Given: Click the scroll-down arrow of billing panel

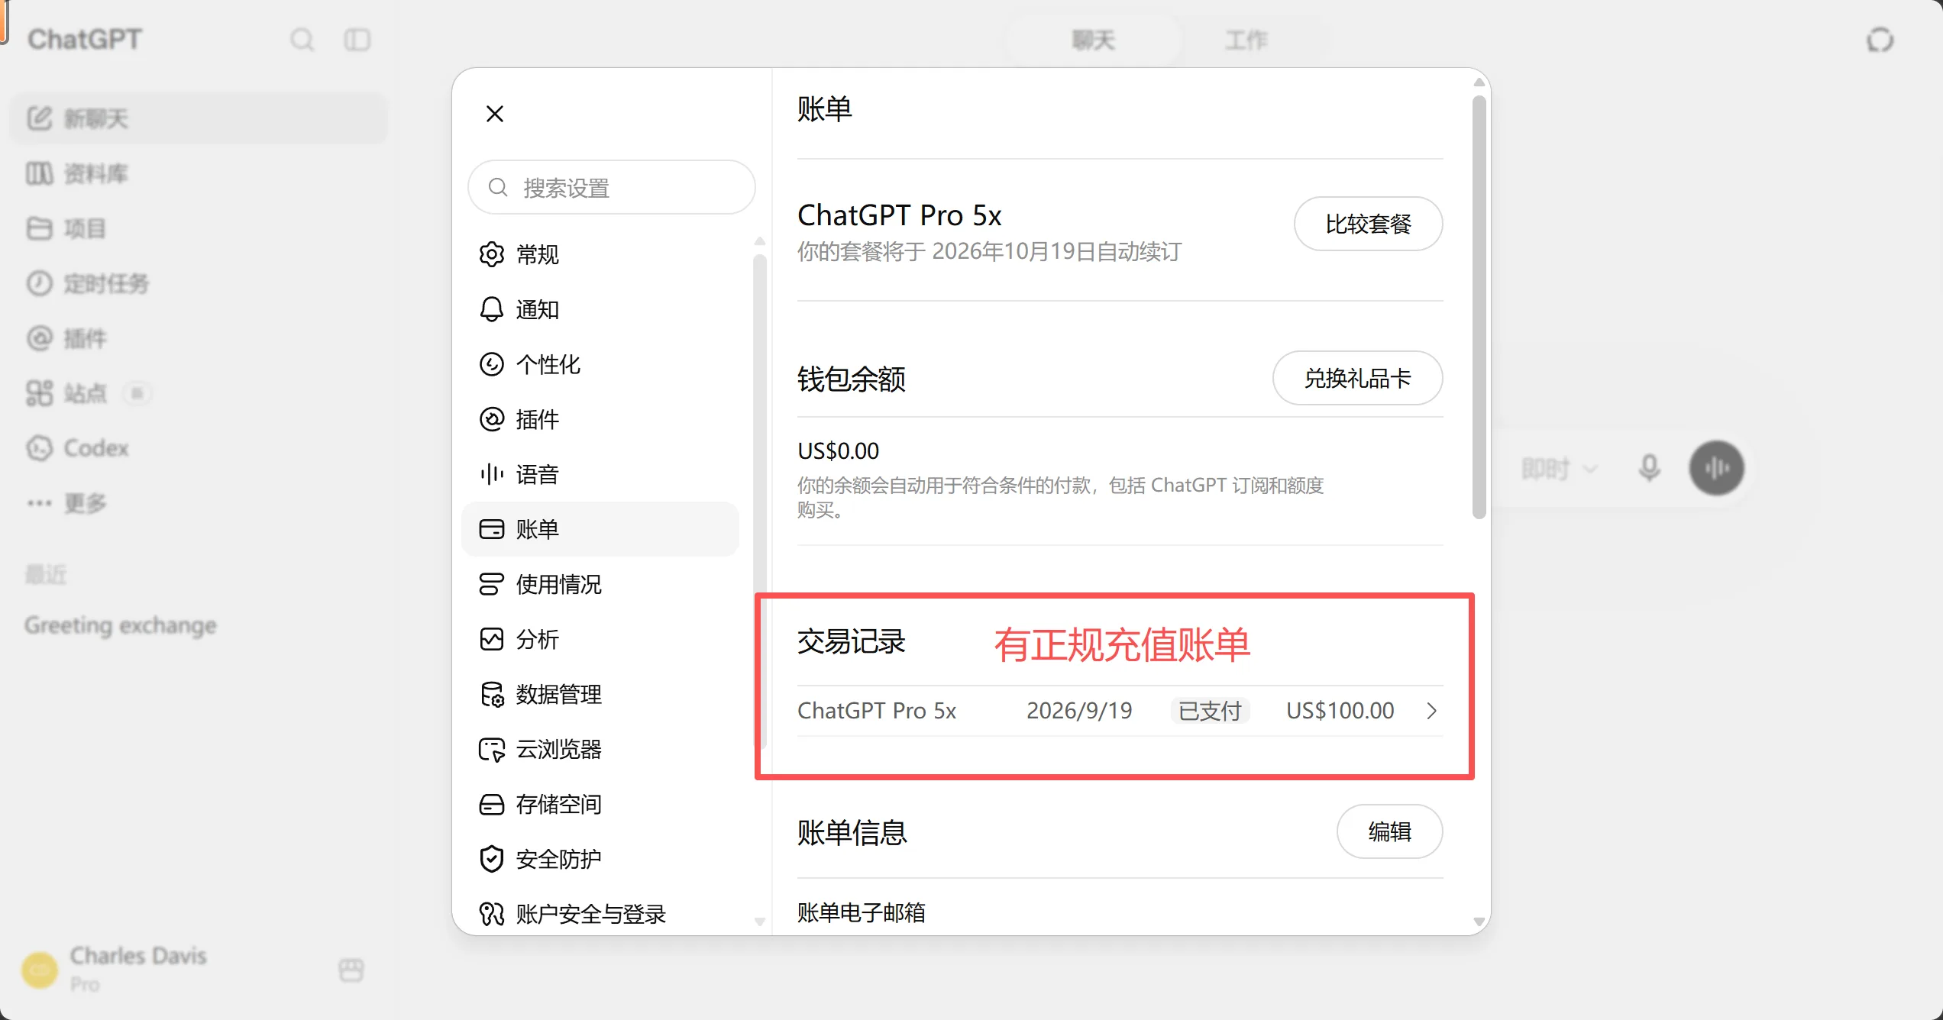Looking at the screenshot, I should 1479,922.
